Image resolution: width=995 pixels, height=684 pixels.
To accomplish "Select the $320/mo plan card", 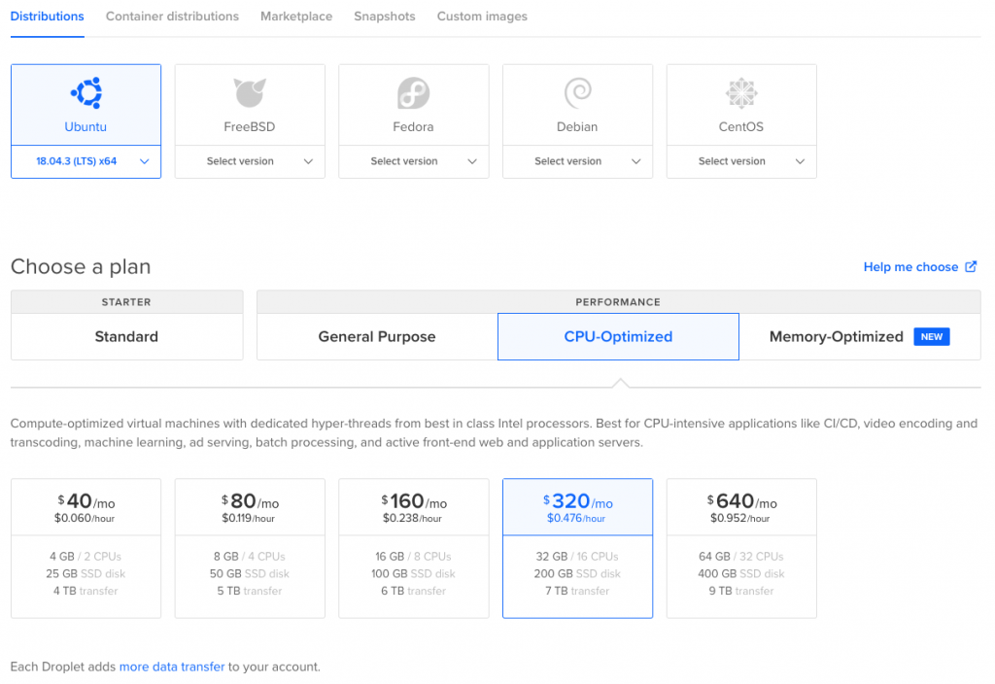I will (x=577, y=548).
